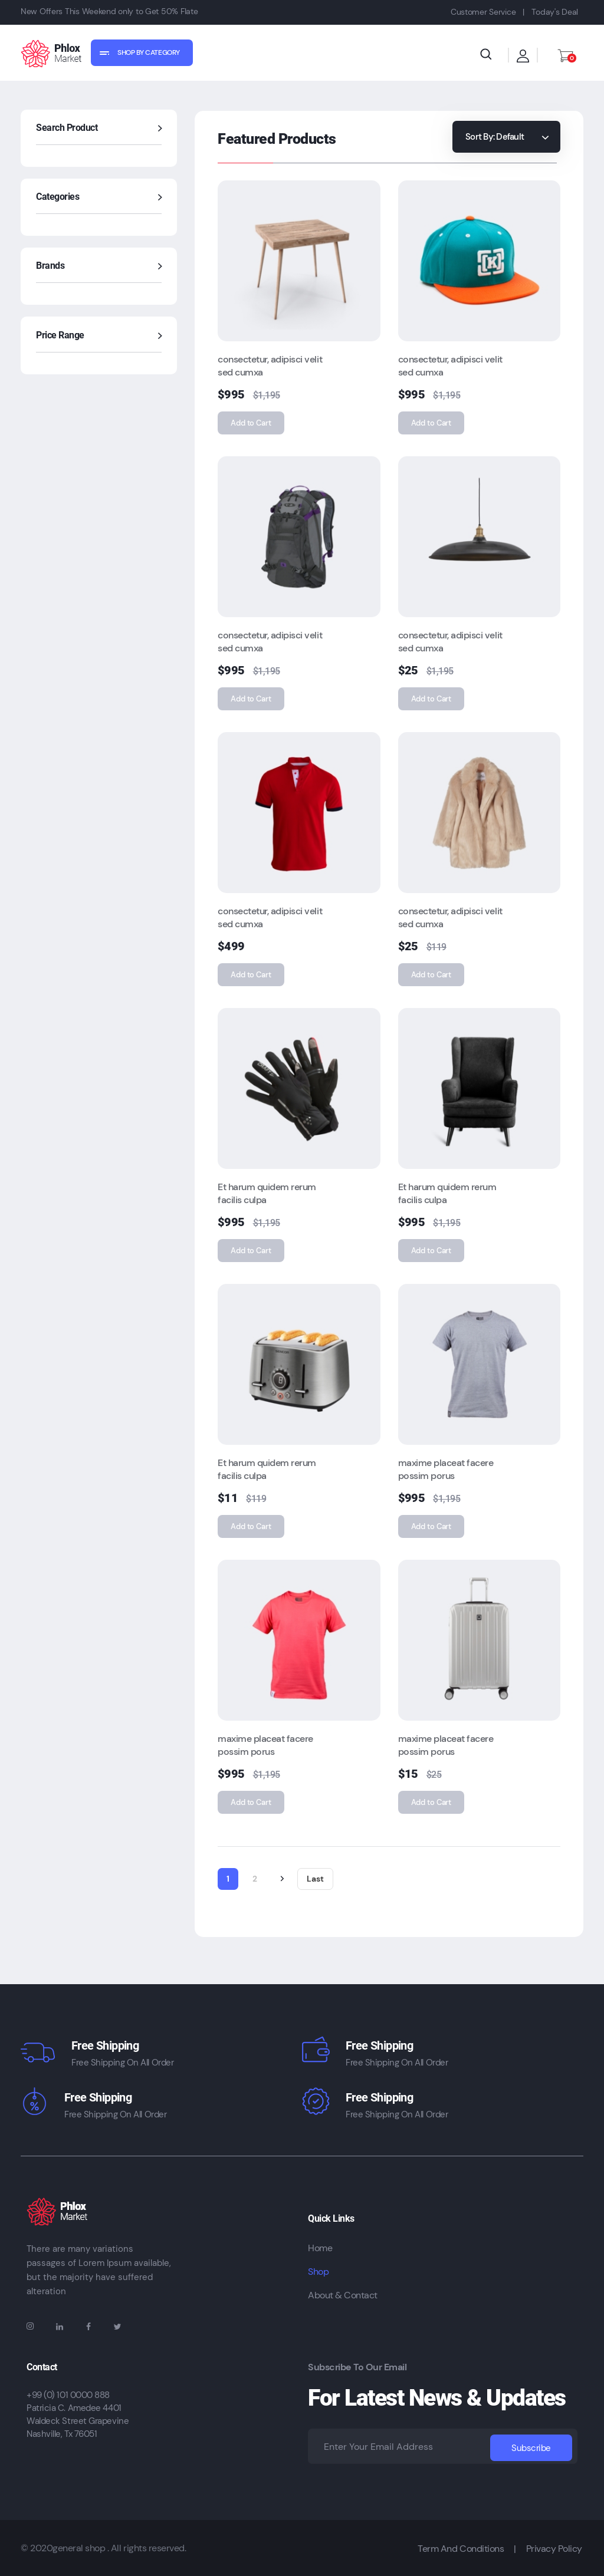This screenshot has height=2576, width=604.
Task: Open the shopping cart icon
Action: click(566, 56)
